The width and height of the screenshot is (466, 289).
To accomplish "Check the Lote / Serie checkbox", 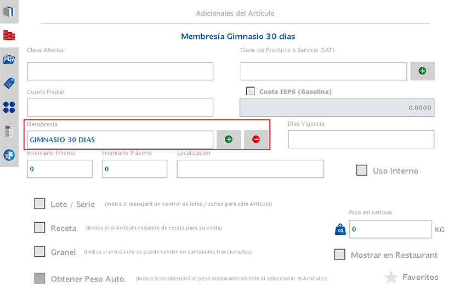I will click(x=39, y=204).
